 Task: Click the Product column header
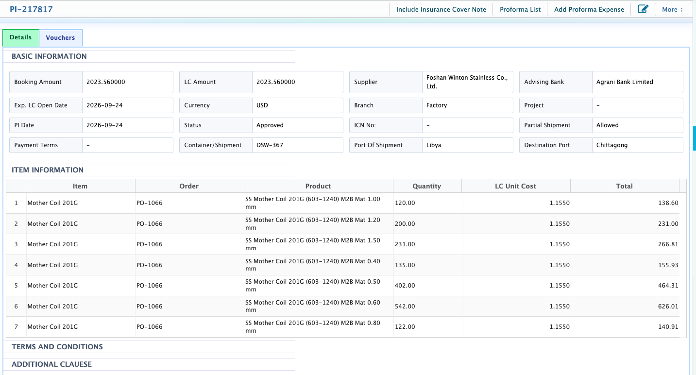click(x=318, y=186)
